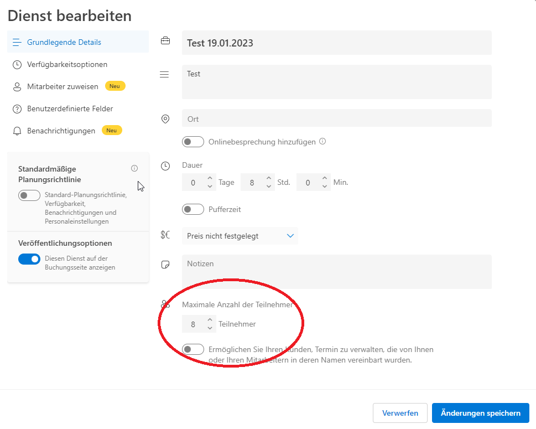Click the Dauer label
This screenshot has width=536, height=429.
point(192,166)
